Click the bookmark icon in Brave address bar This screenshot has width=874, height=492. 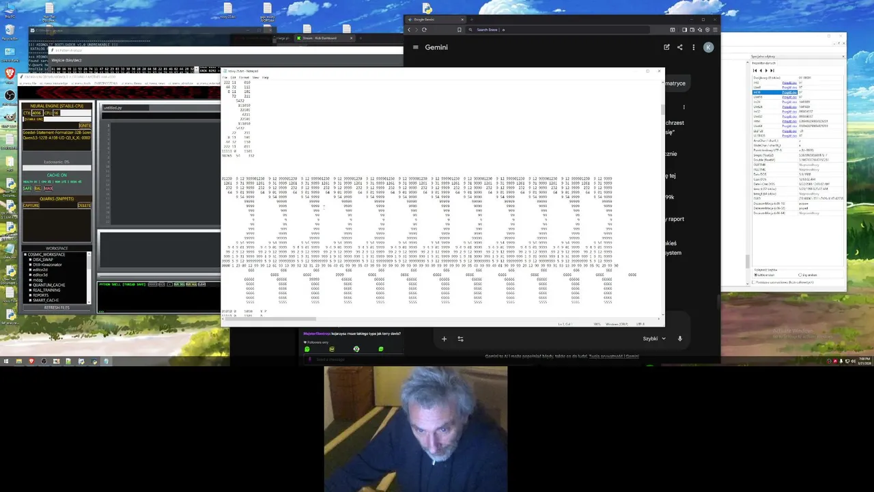point(460,29)
